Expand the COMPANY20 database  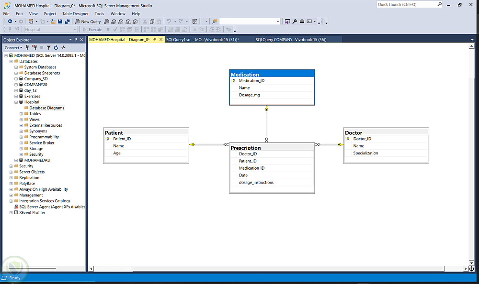coord(16,85)
